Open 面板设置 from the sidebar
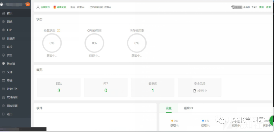Screen dimensions: 274x132 (15, 105)
